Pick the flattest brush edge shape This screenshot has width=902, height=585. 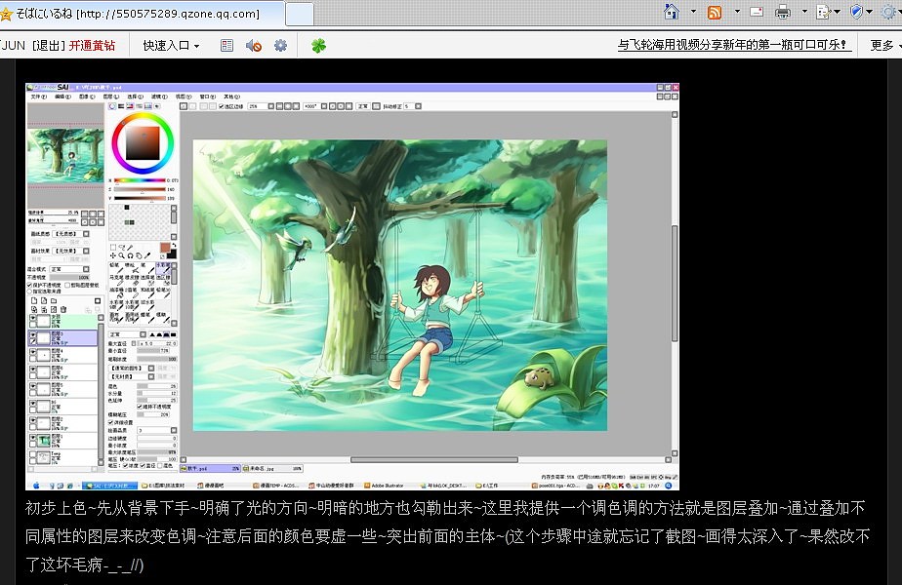pyautogui.click(x=173, y=334)
